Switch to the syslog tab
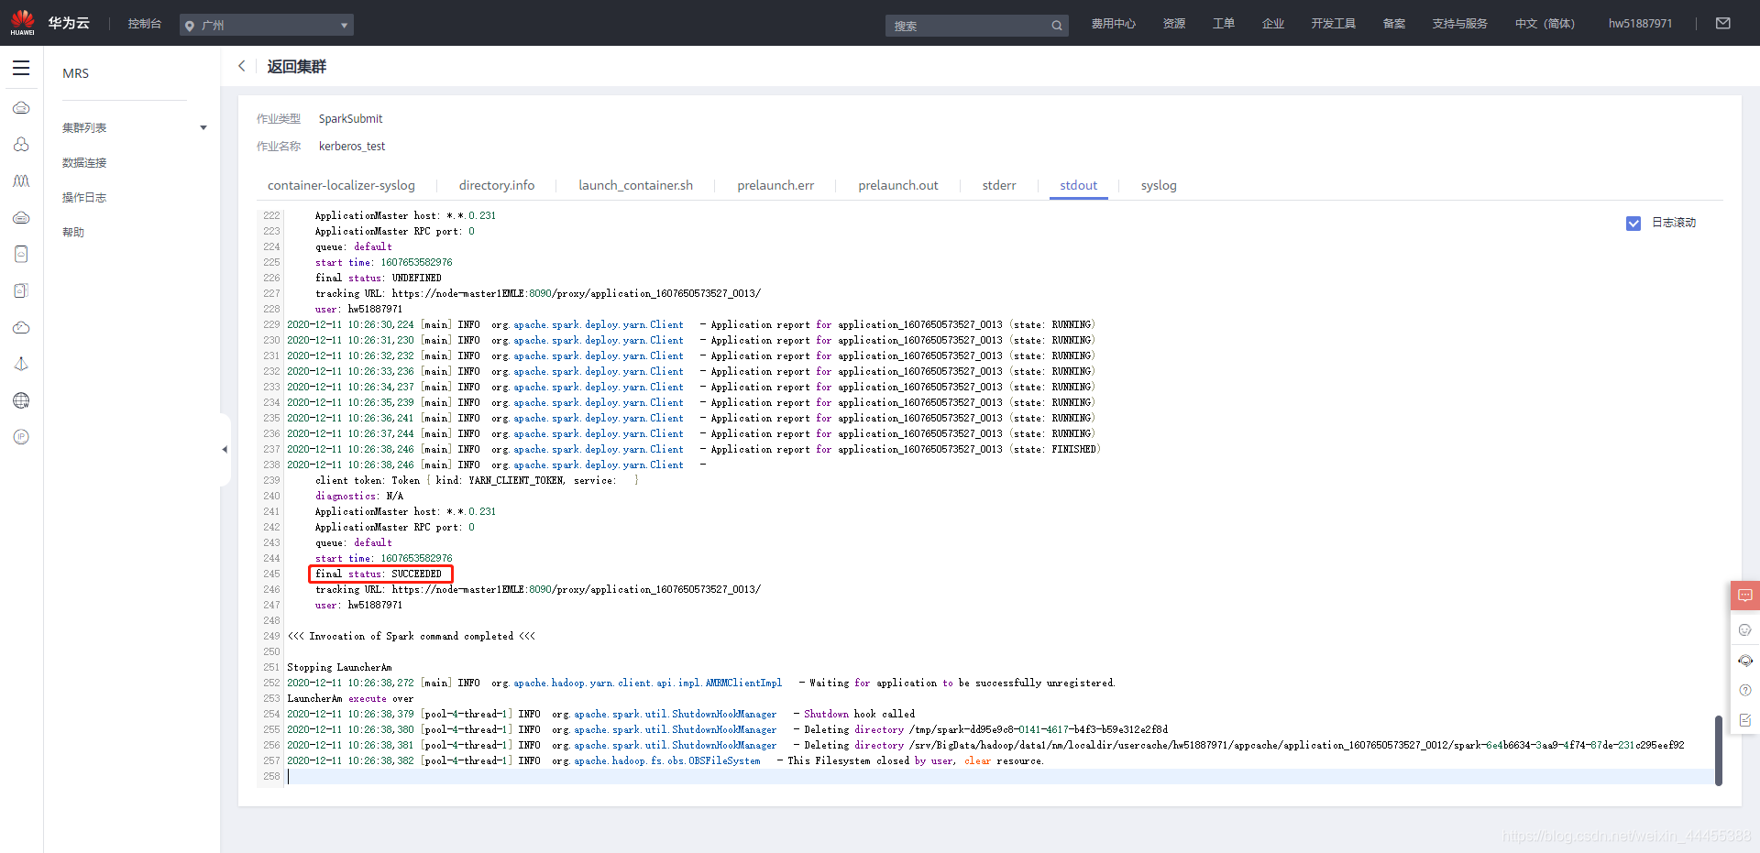The height and width of the screenshot is (853, 1760). (x=1159, y=185)
